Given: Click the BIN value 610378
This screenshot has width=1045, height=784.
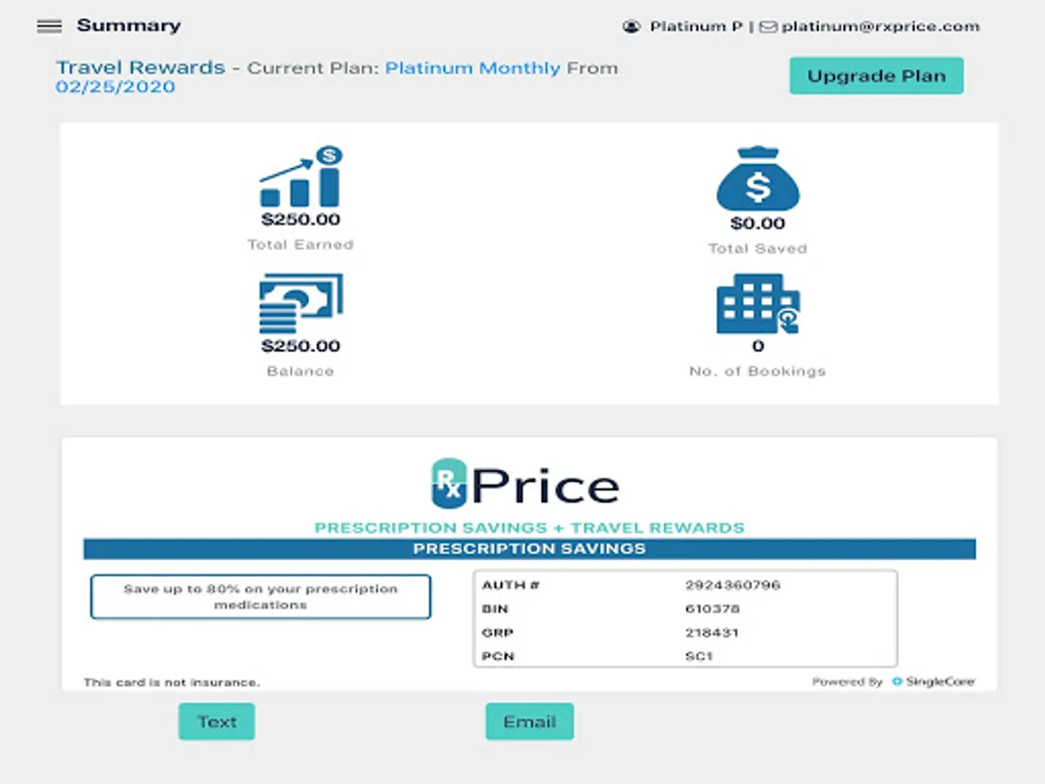Looking at the screenshot, I should (712, 609).
